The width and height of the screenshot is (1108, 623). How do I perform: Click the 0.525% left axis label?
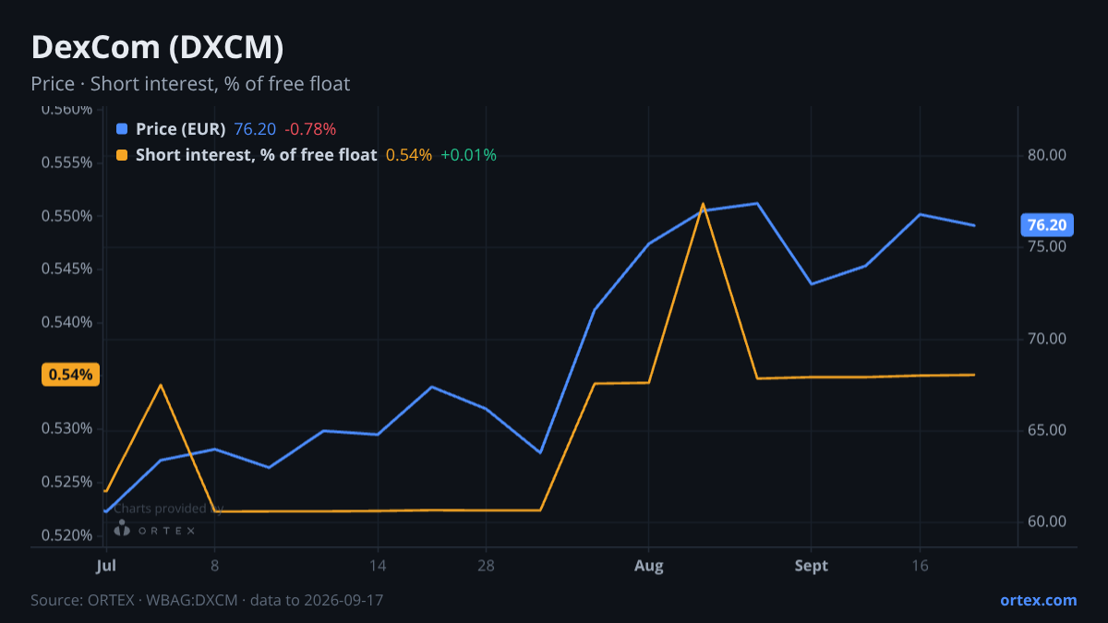(x=66, y=482)
